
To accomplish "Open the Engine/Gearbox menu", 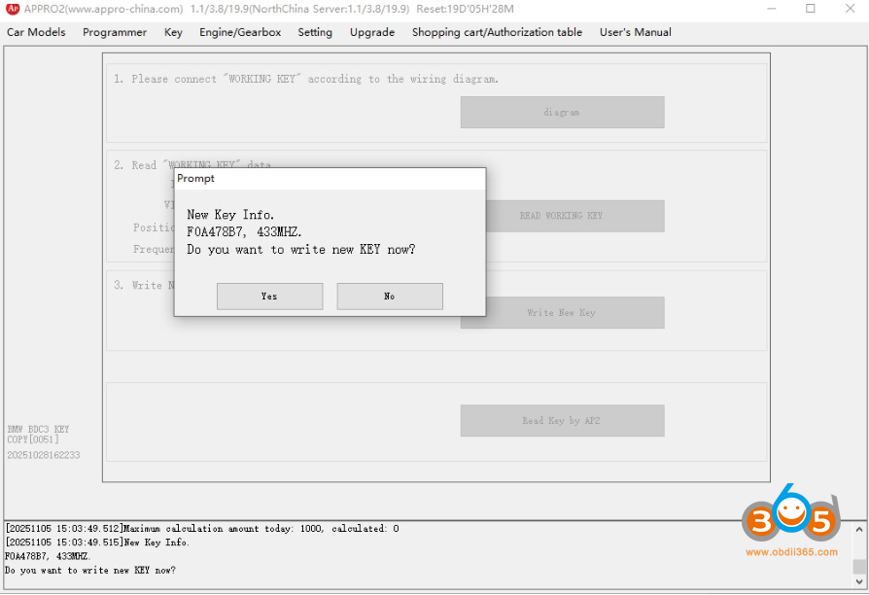I will pyautogui.click(x=240, y=32).
